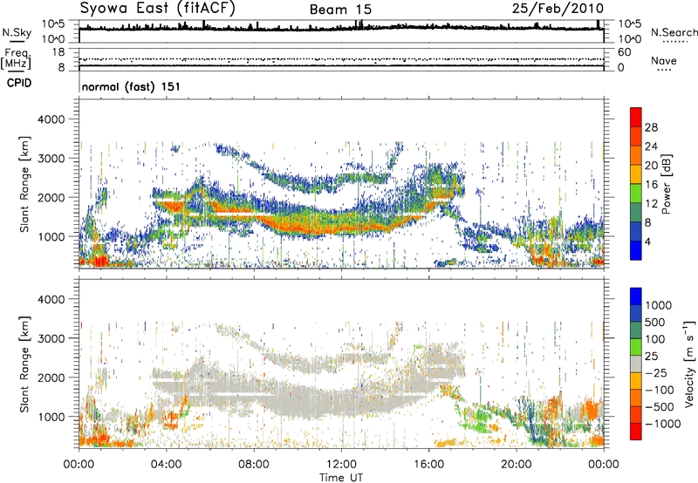The width and height of the screenshot is (698, 483).
Task: Click the '24' value on the Power color bar
Action: 651,146
